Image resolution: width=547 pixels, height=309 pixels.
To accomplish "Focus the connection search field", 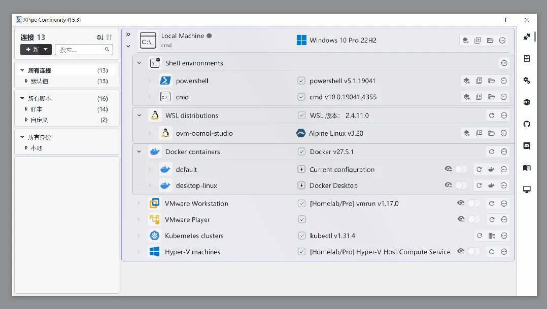I will click(x=84, y=50).
